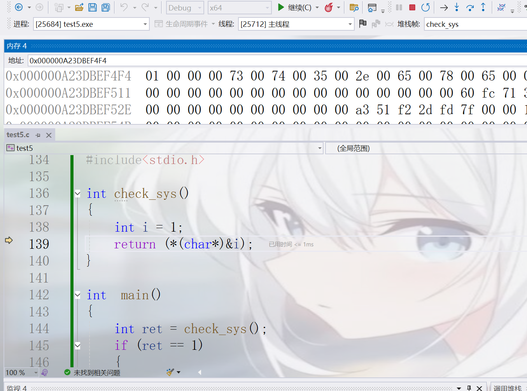Click memory address 0x000000A23DBEF52E row
This screenshot has height=391, width=527.
click(68, 110)
